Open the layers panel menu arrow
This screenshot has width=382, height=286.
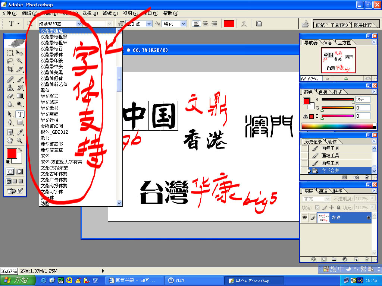pyautogui.click(x=374, y=191)
